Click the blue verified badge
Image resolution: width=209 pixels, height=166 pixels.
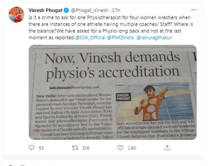coord(67,10)
